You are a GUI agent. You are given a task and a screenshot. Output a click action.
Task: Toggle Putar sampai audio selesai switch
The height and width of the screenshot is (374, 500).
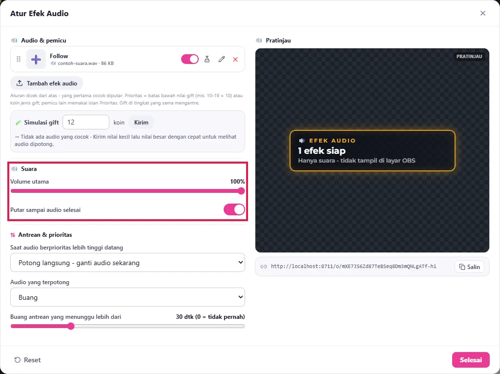coord(234,209)
